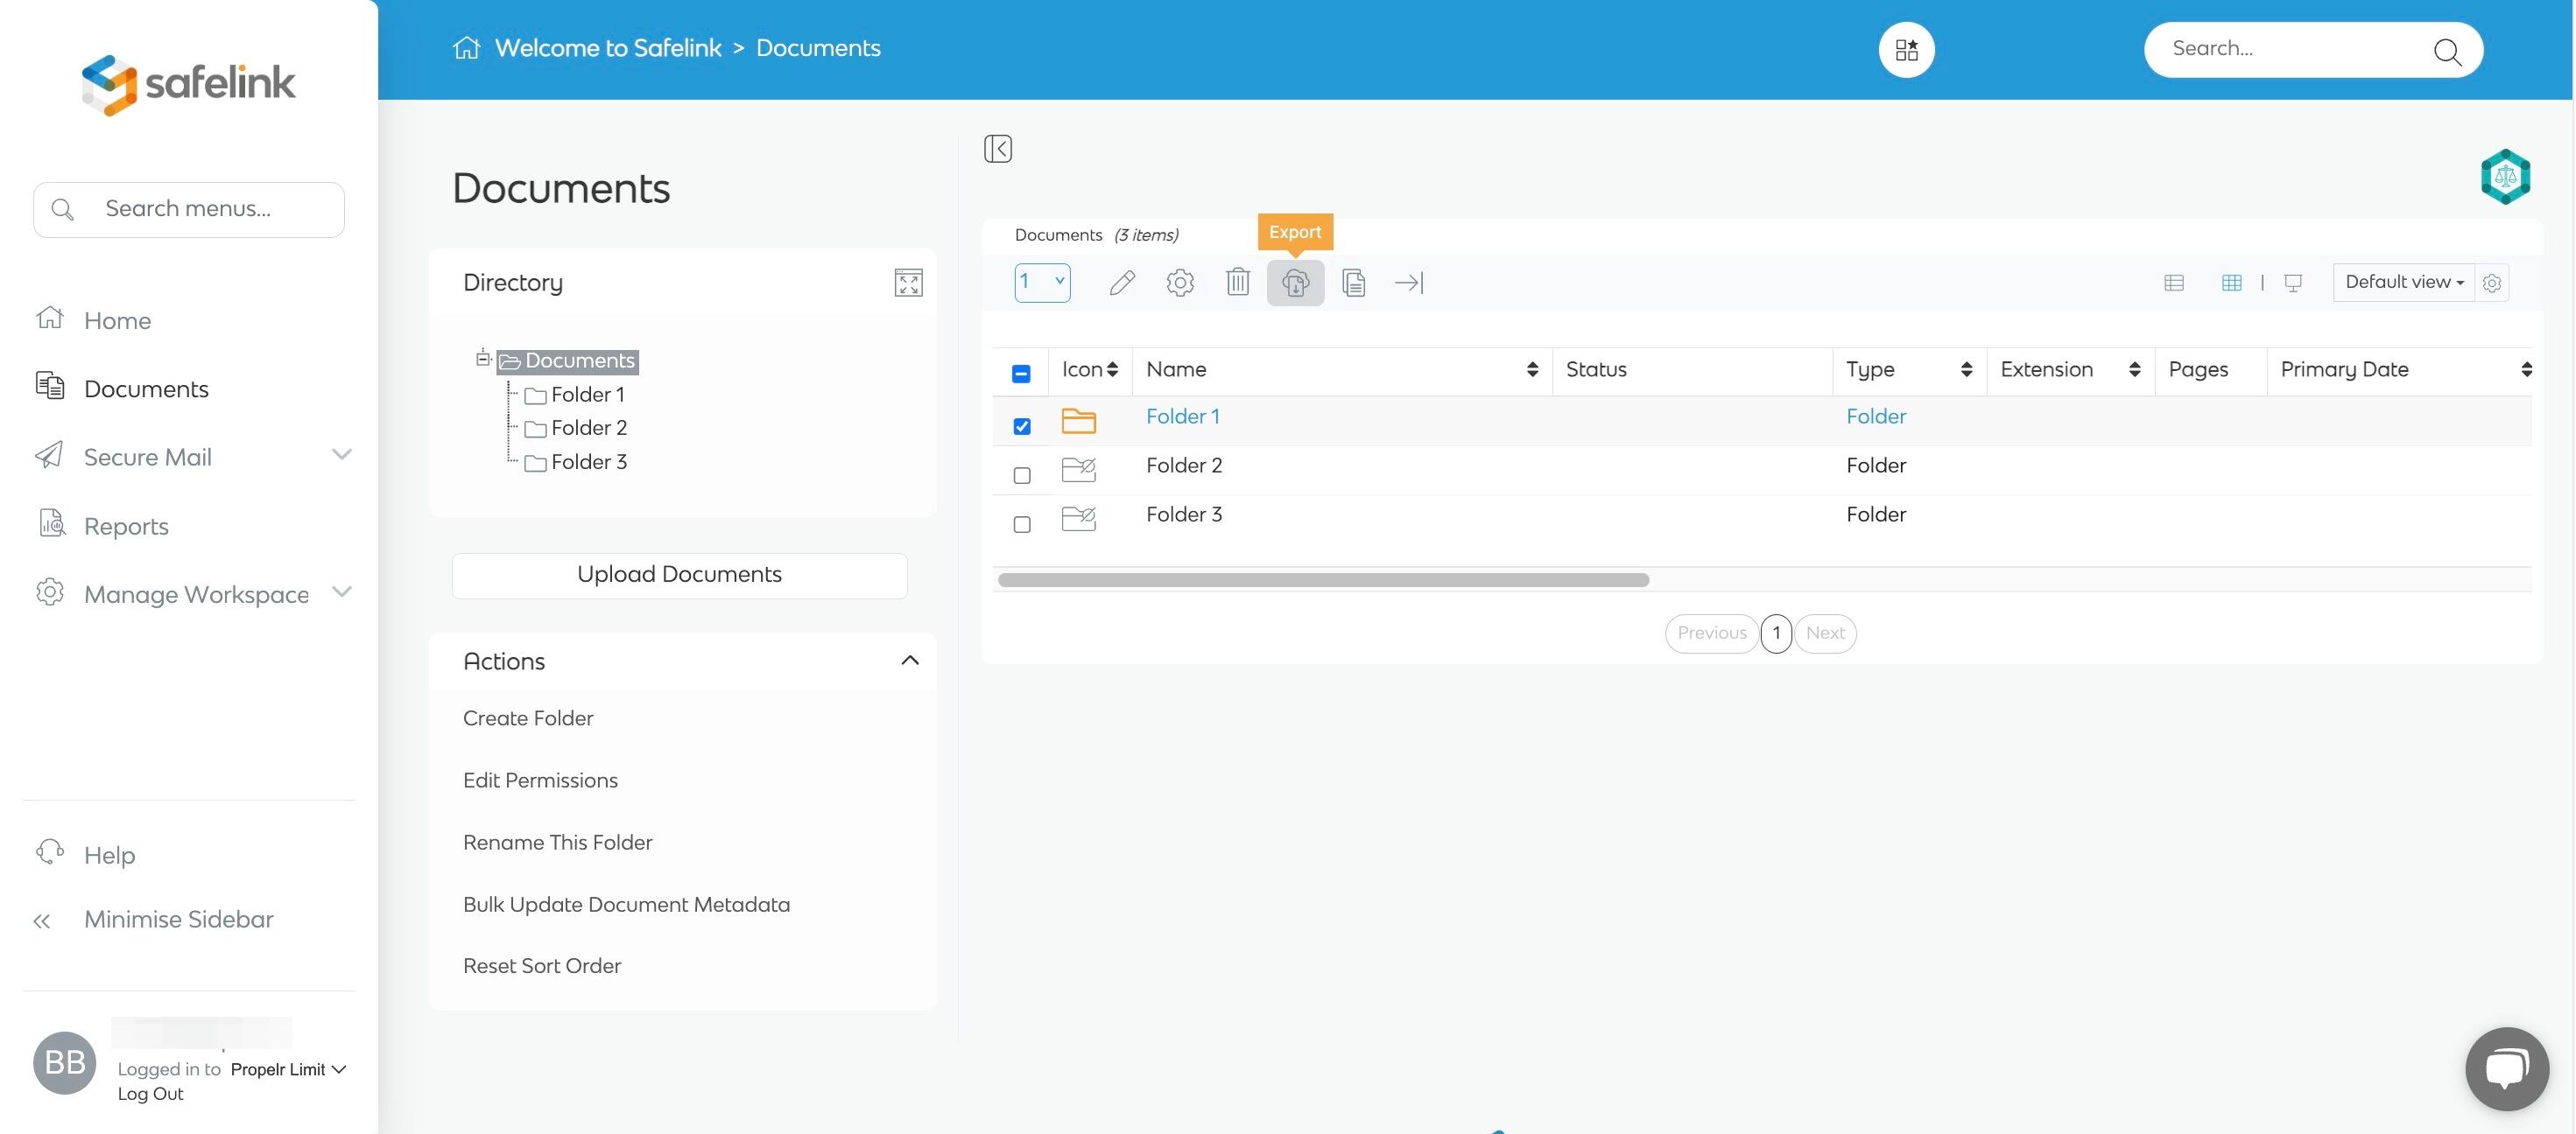The image size is (2576, 1134).
Task: Uncheck the Folder 1 checkbox
Action: click(x=1021, y=427)
